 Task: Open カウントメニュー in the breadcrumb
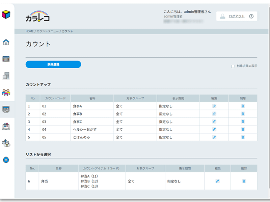tap(48, 31)
